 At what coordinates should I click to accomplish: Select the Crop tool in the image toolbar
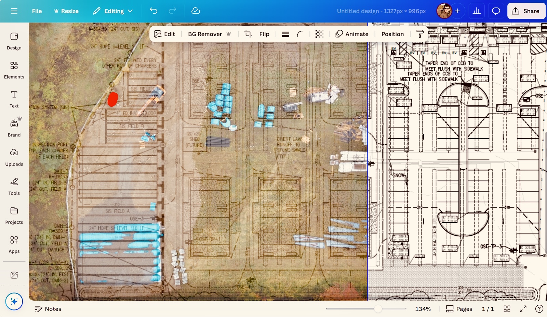coord(248,34)
